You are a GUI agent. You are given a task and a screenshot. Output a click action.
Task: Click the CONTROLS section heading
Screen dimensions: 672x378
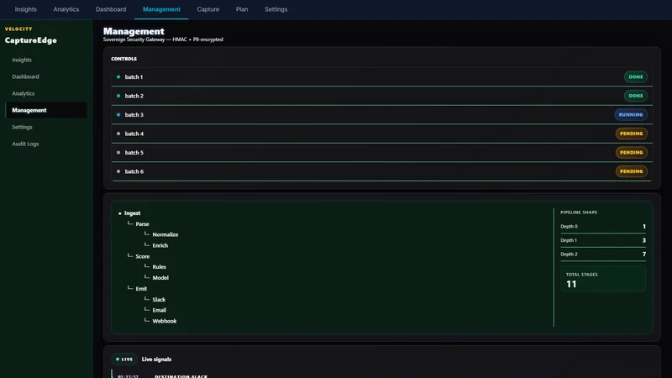[x=123, y=59]
